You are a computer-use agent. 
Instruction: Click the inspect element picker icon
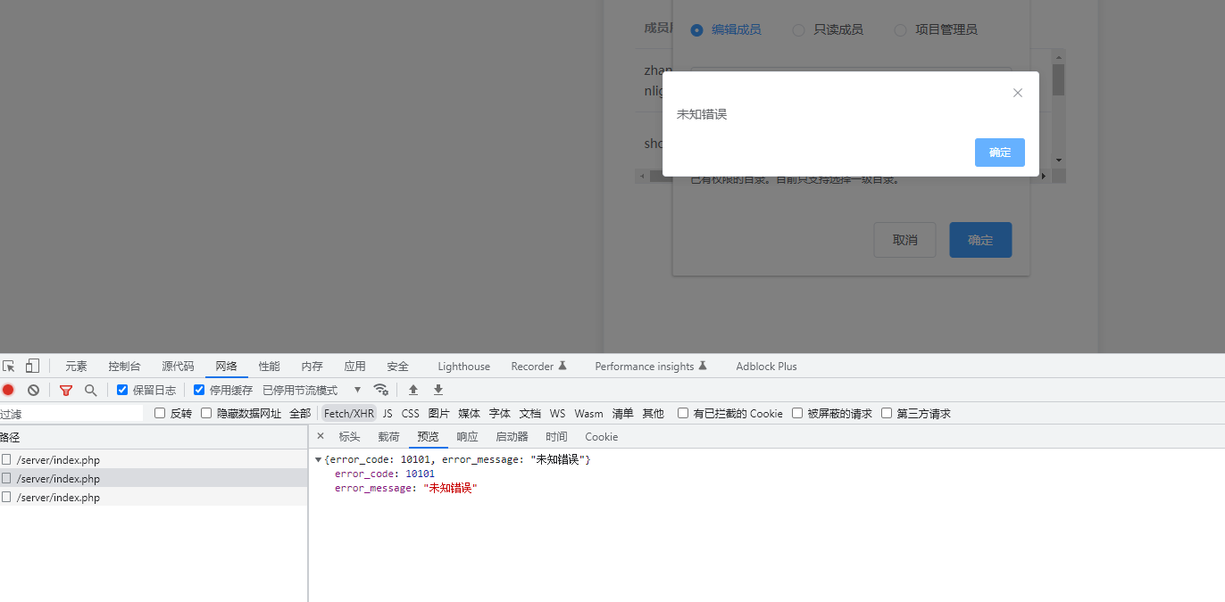[9, 366]
